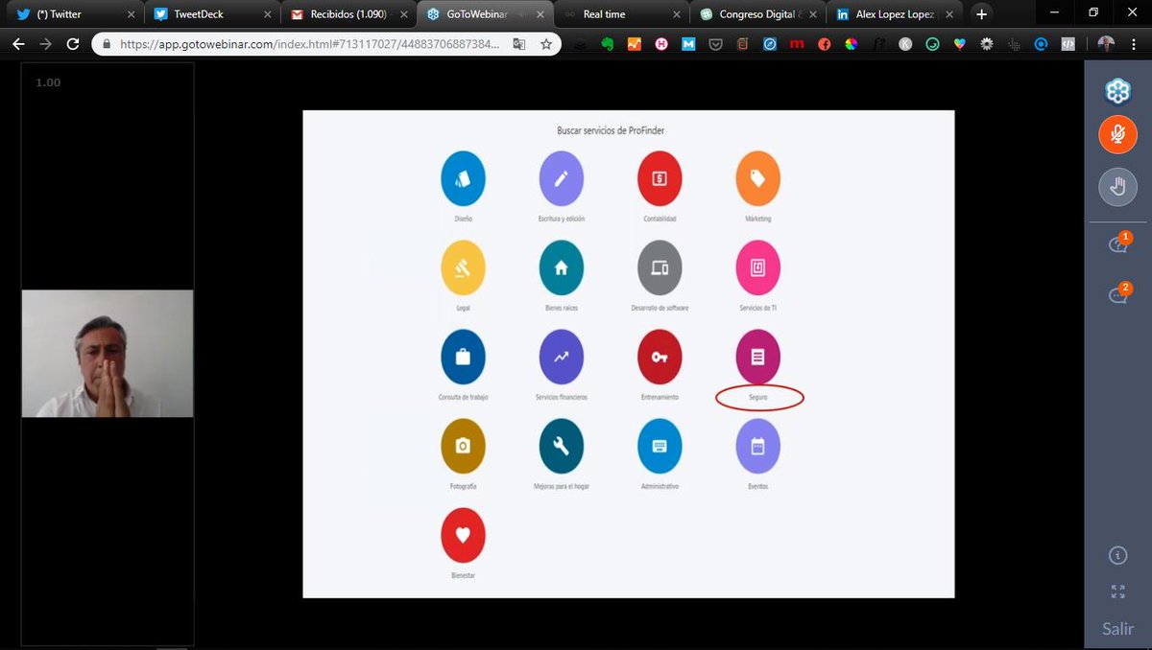This screenshot has height=650, width=1152.
Task: Open the gear extension icon in toolbar
Action: (x=987, y=44)
